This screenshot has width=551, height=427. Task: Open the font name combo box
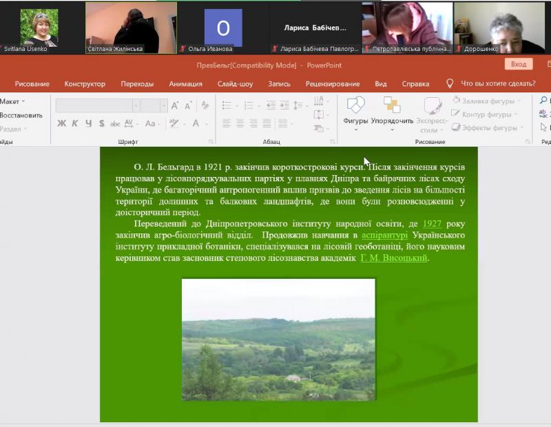click(98, 105)
